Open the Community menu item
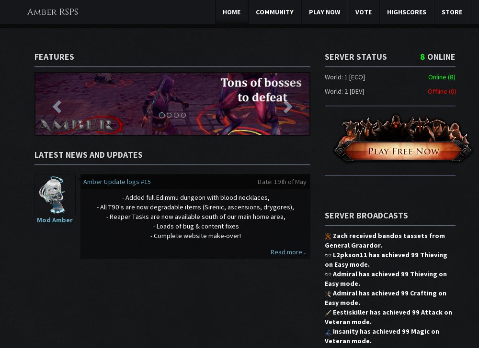This screenshot has width=479, height=348. click(x=274, y=12)
